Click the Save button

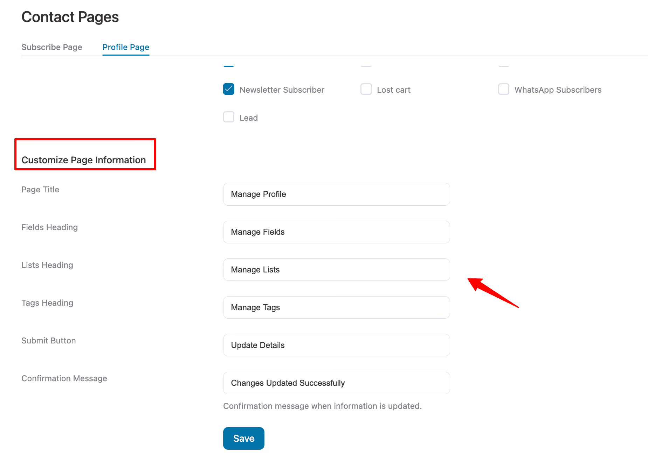pos(243,438)
